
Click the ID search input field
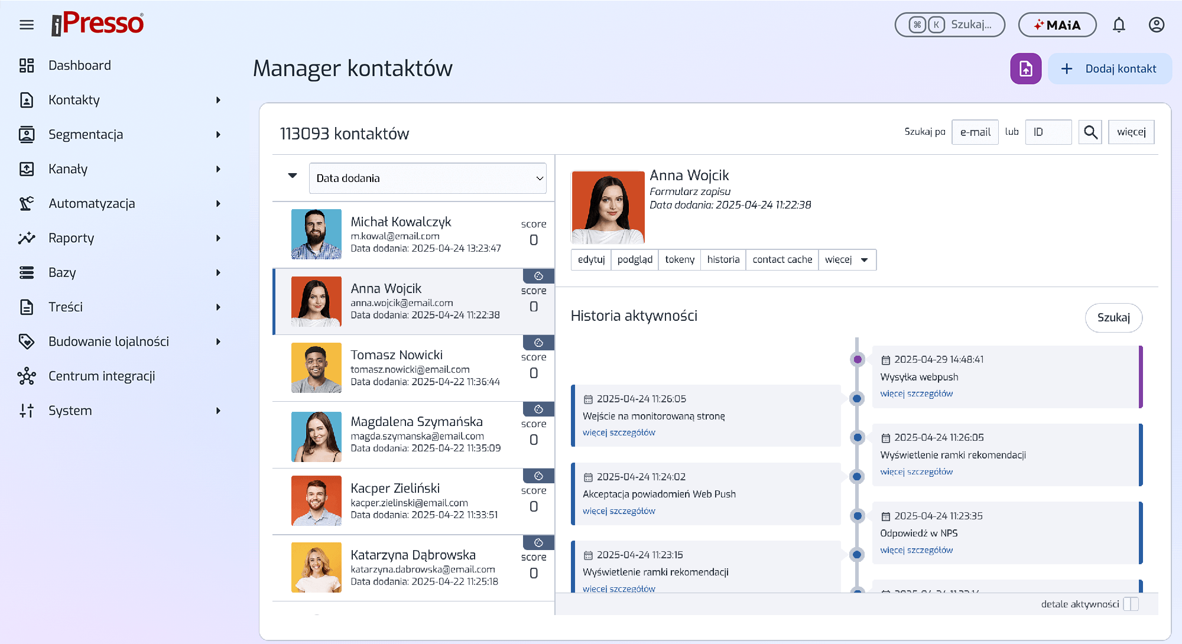pyautogui.click(x=1048, y=132)
